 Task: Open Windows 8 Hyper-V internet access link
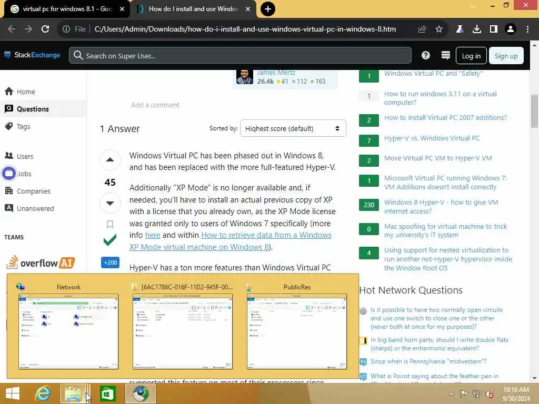click(441, 206)
